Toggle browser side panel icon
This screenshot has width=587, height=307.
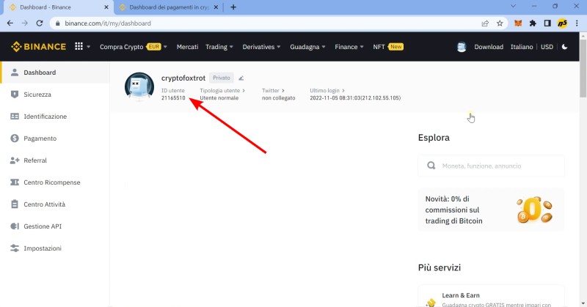click(547, 23)
